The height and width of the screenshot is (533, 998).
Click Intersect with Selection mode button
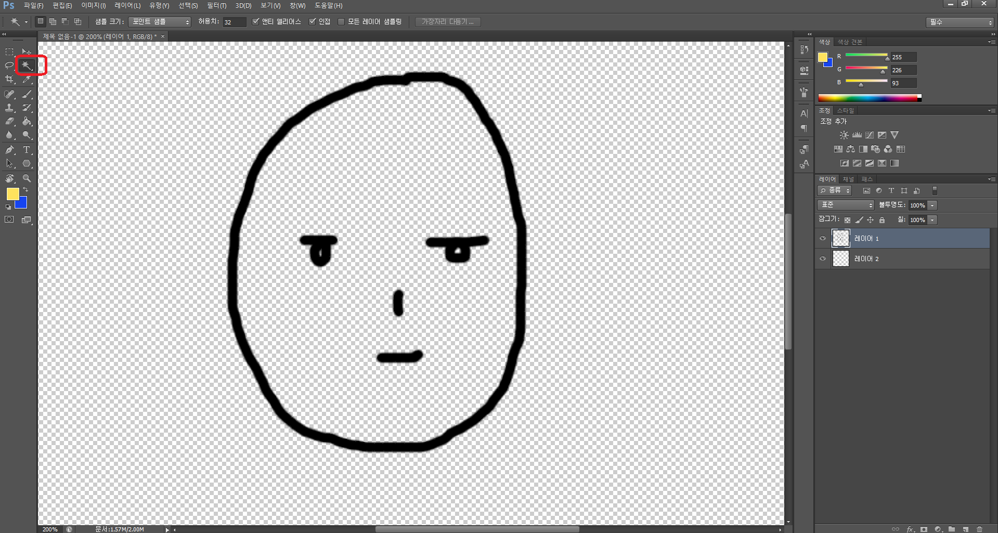(x=77, y=21)
